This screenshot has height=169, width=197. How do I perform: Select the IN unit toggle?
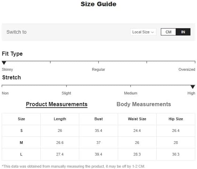pos(183,32)
